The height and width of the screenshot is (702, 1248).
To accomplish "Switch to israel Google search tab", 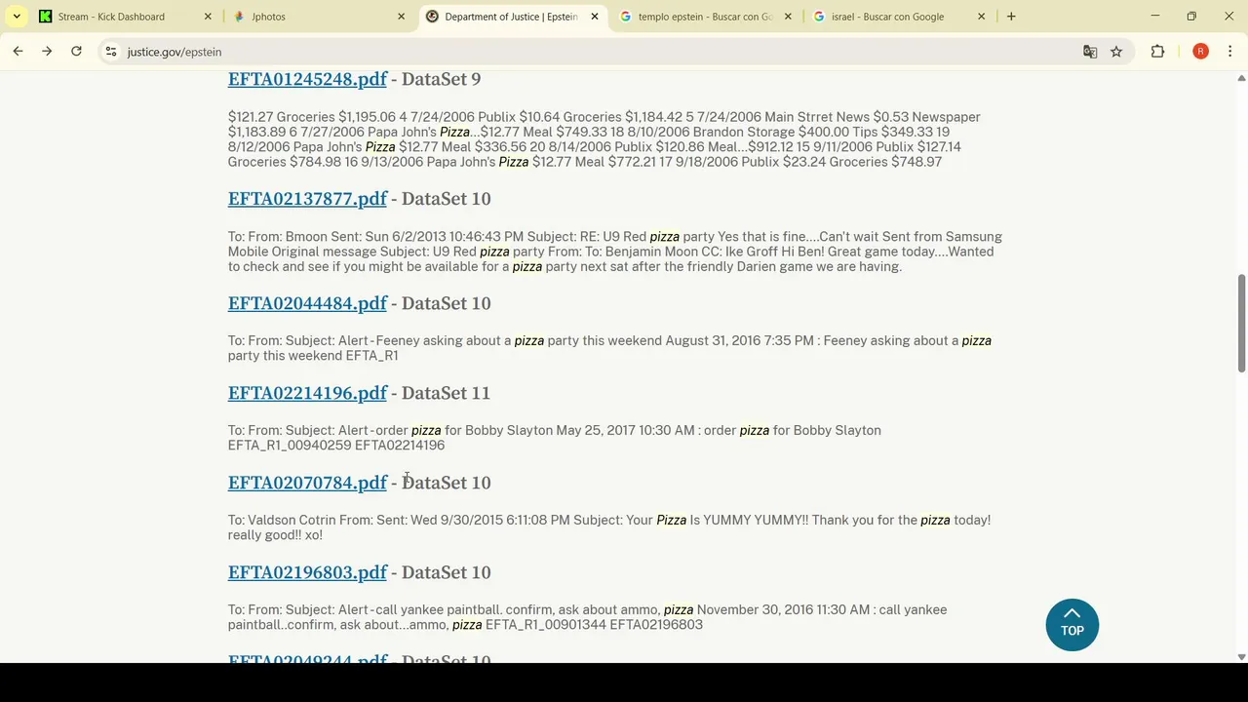I will [899, 17].
